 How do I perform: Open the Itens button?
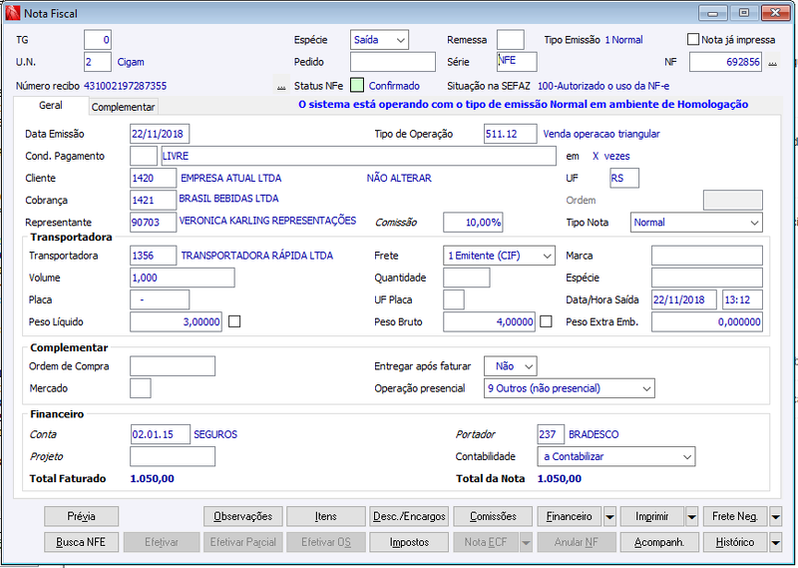tap(326, 516)
